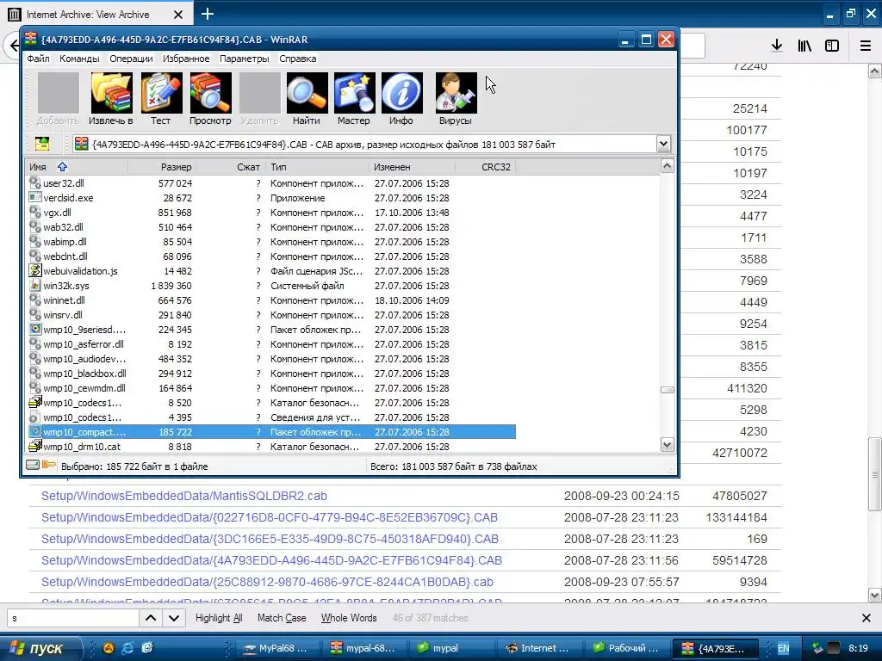Start the Virus scan (Вирусы) tool

[456, 93]
